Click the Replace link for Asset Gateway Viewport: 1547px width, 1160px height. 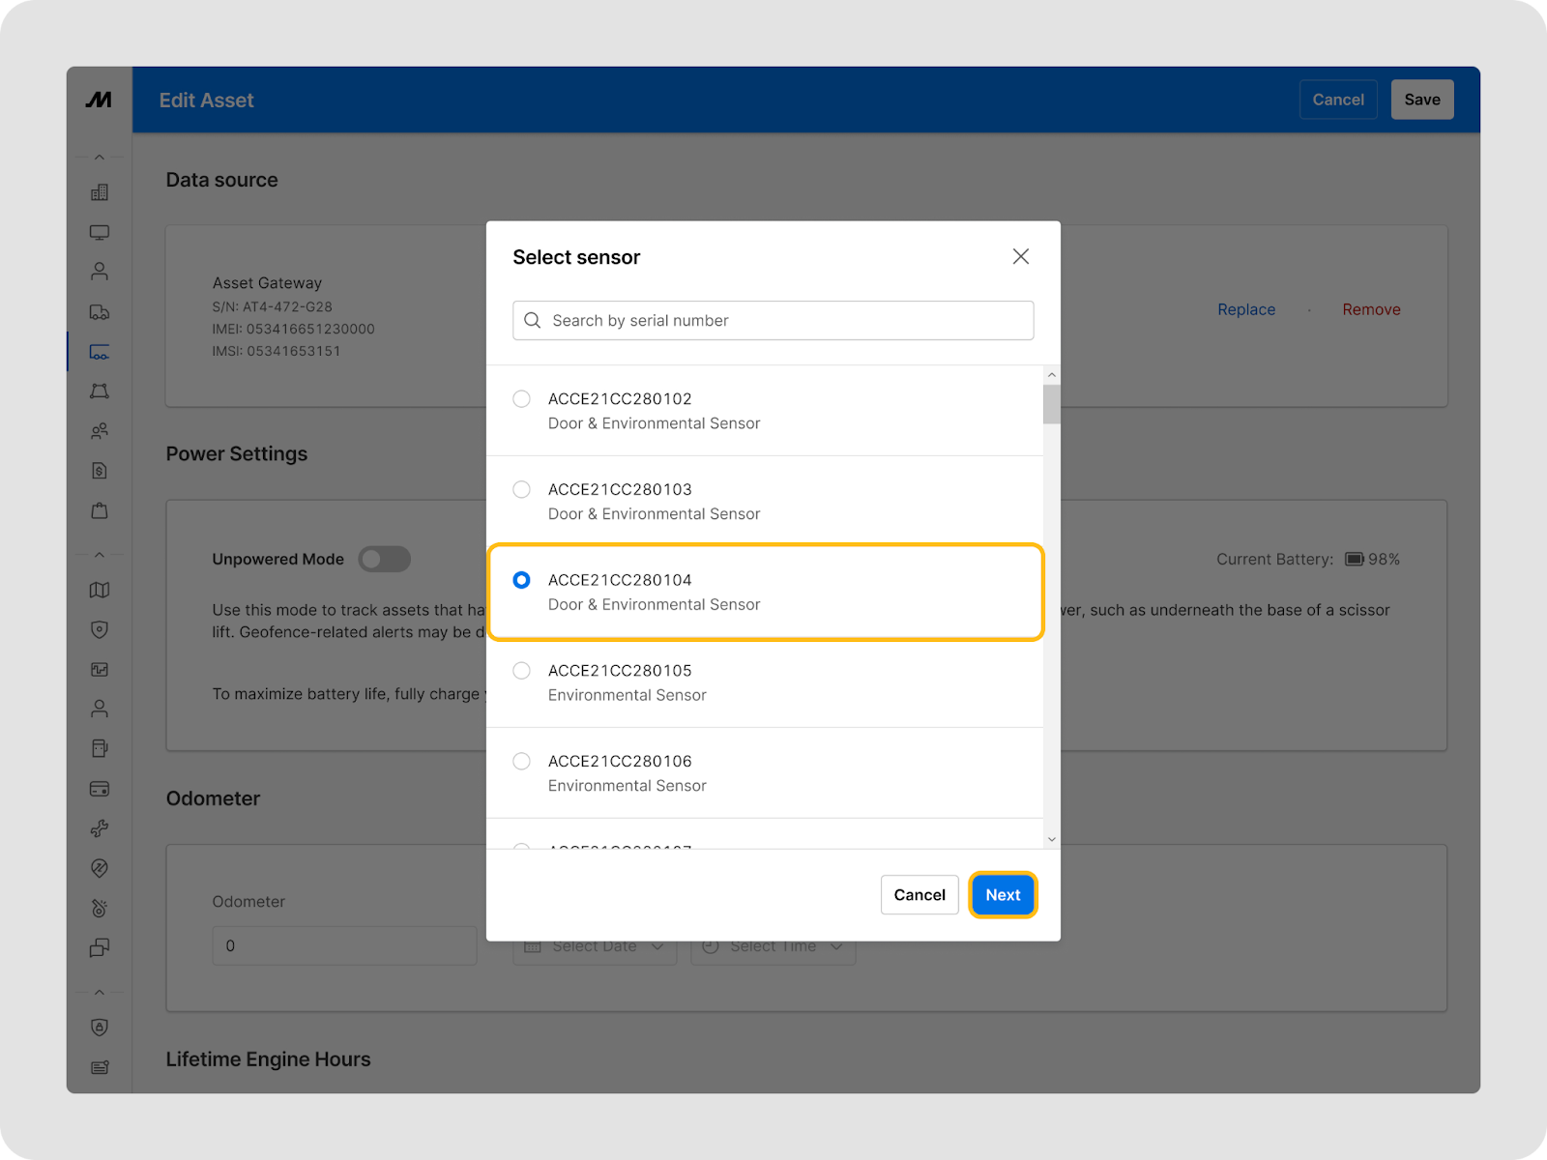(1245, 309)
